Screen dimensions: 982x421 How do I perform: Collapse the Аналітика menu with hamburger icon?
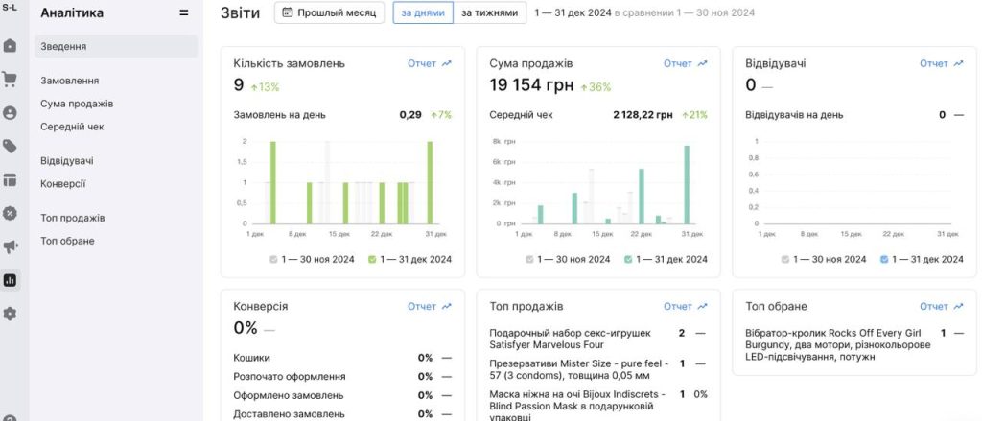tap(183, 12)
